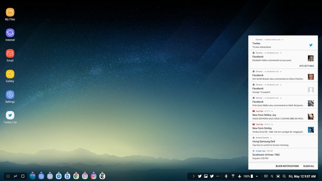Click the Smiley video thumbnail
Viewport: 322px width, 181px height.
click(311, 130)
